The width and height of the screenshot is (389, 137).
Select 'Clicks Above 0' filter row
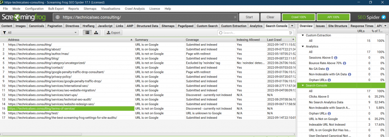341,97
